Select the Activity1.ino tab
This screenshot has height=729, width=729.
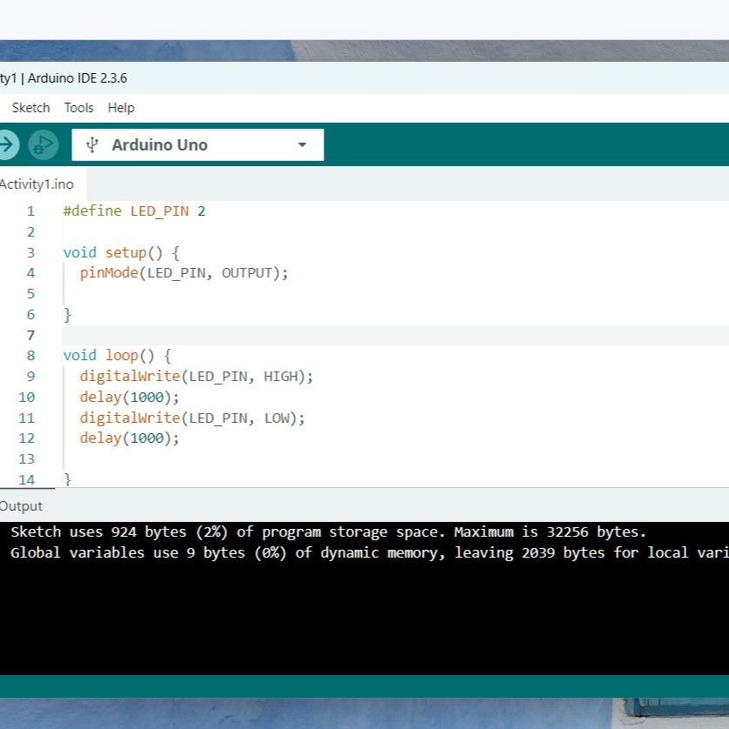(x=37, y=184)
